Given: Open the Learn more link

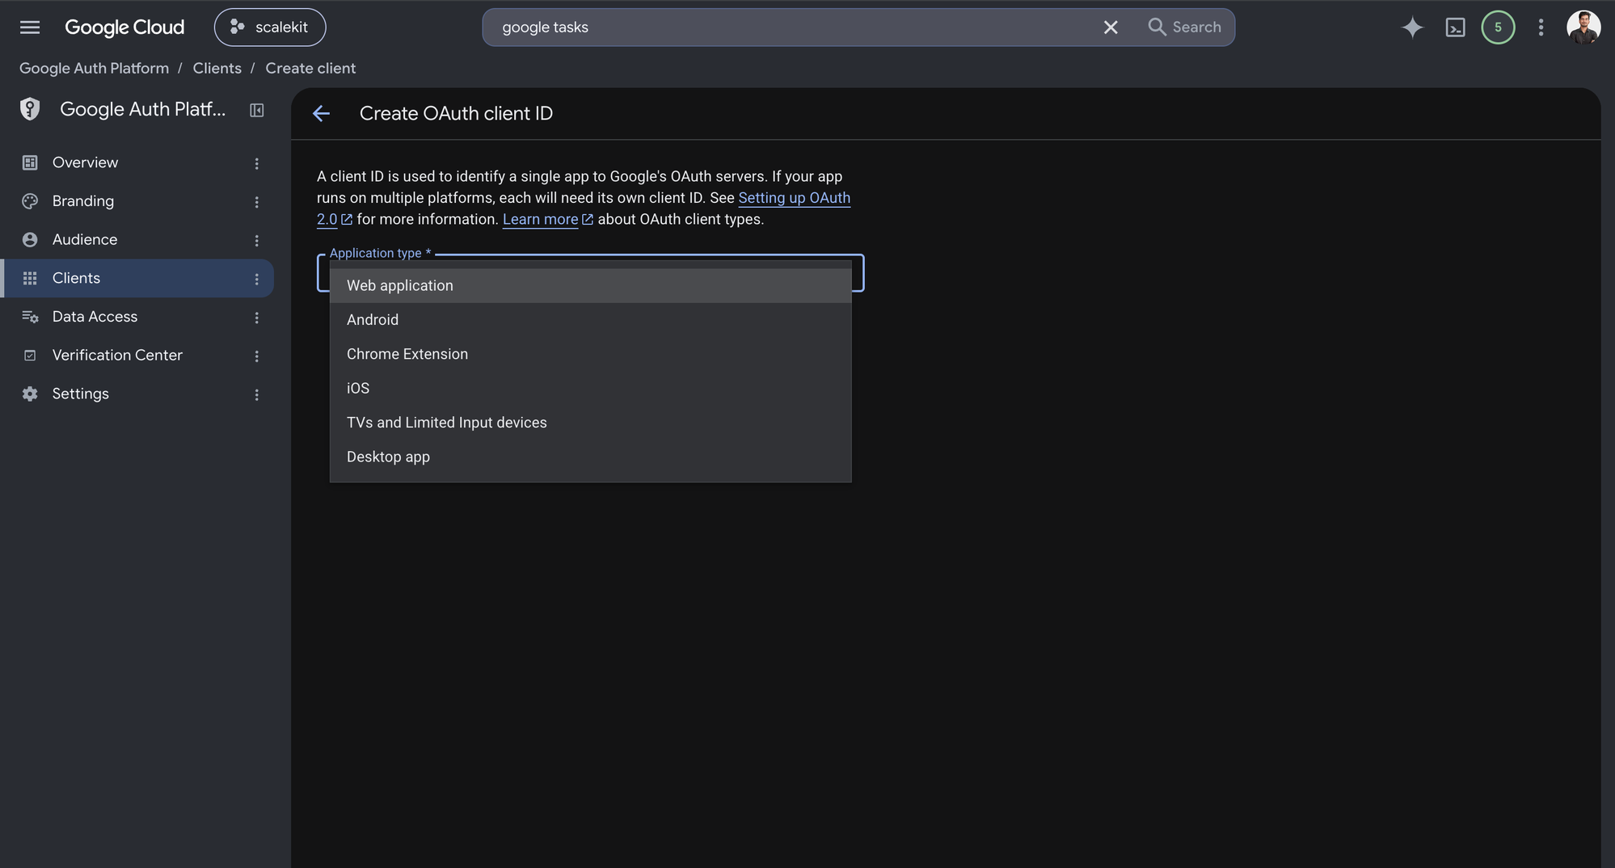Looking at the screenshot, I should point(541,219).
